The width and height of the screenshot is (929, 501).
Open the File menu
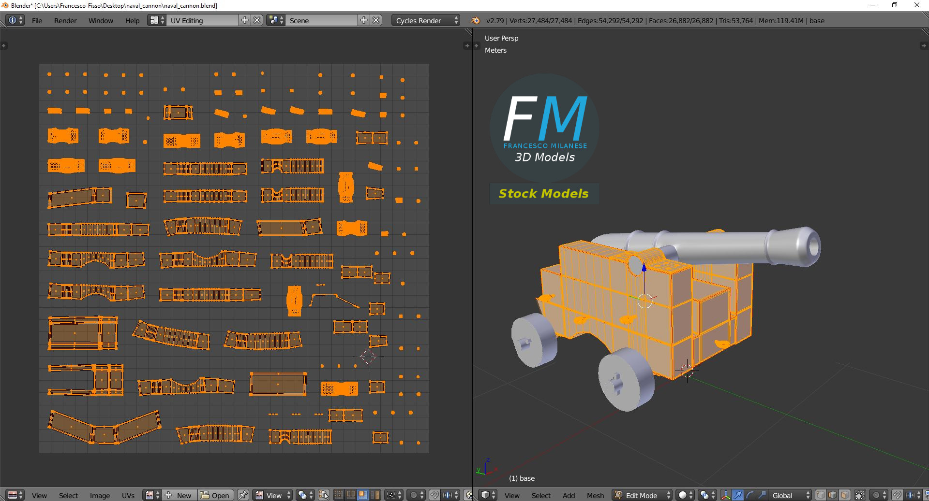pos(37,21)
